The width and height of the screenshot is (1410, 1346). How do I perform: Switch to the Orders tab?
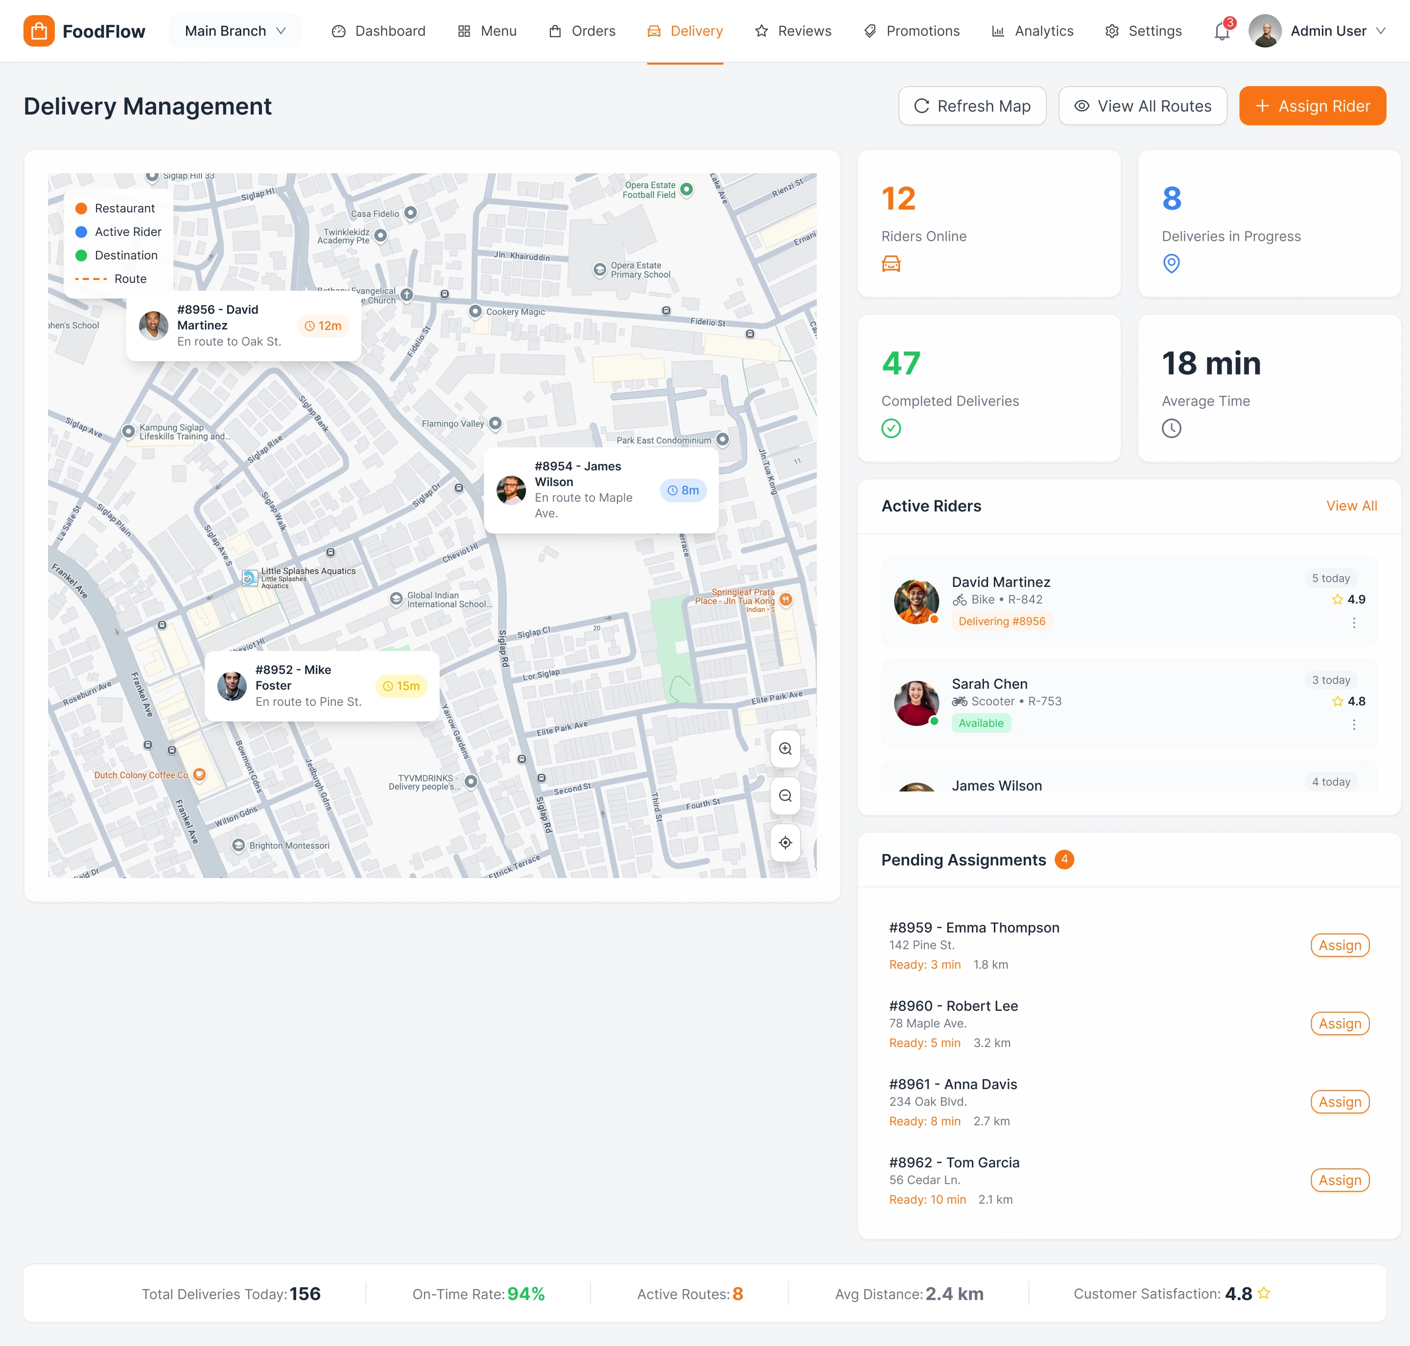[x=582, y=31]
